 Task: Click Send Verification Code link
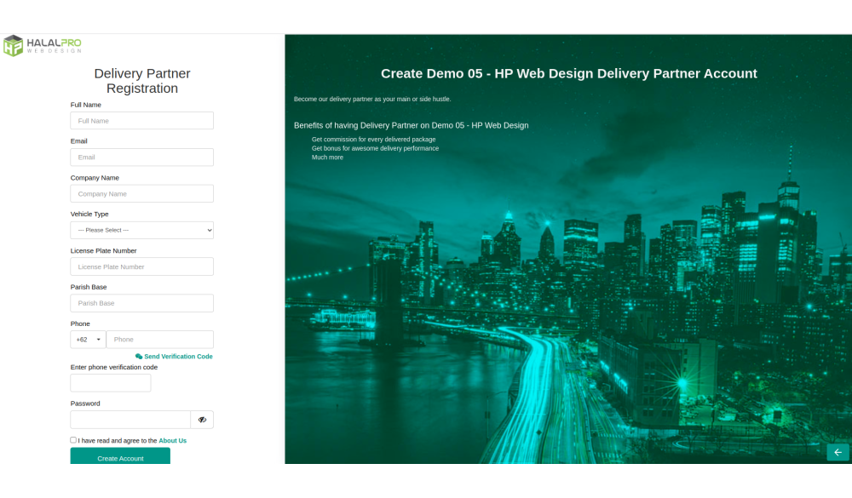click(x=178, y=357)
